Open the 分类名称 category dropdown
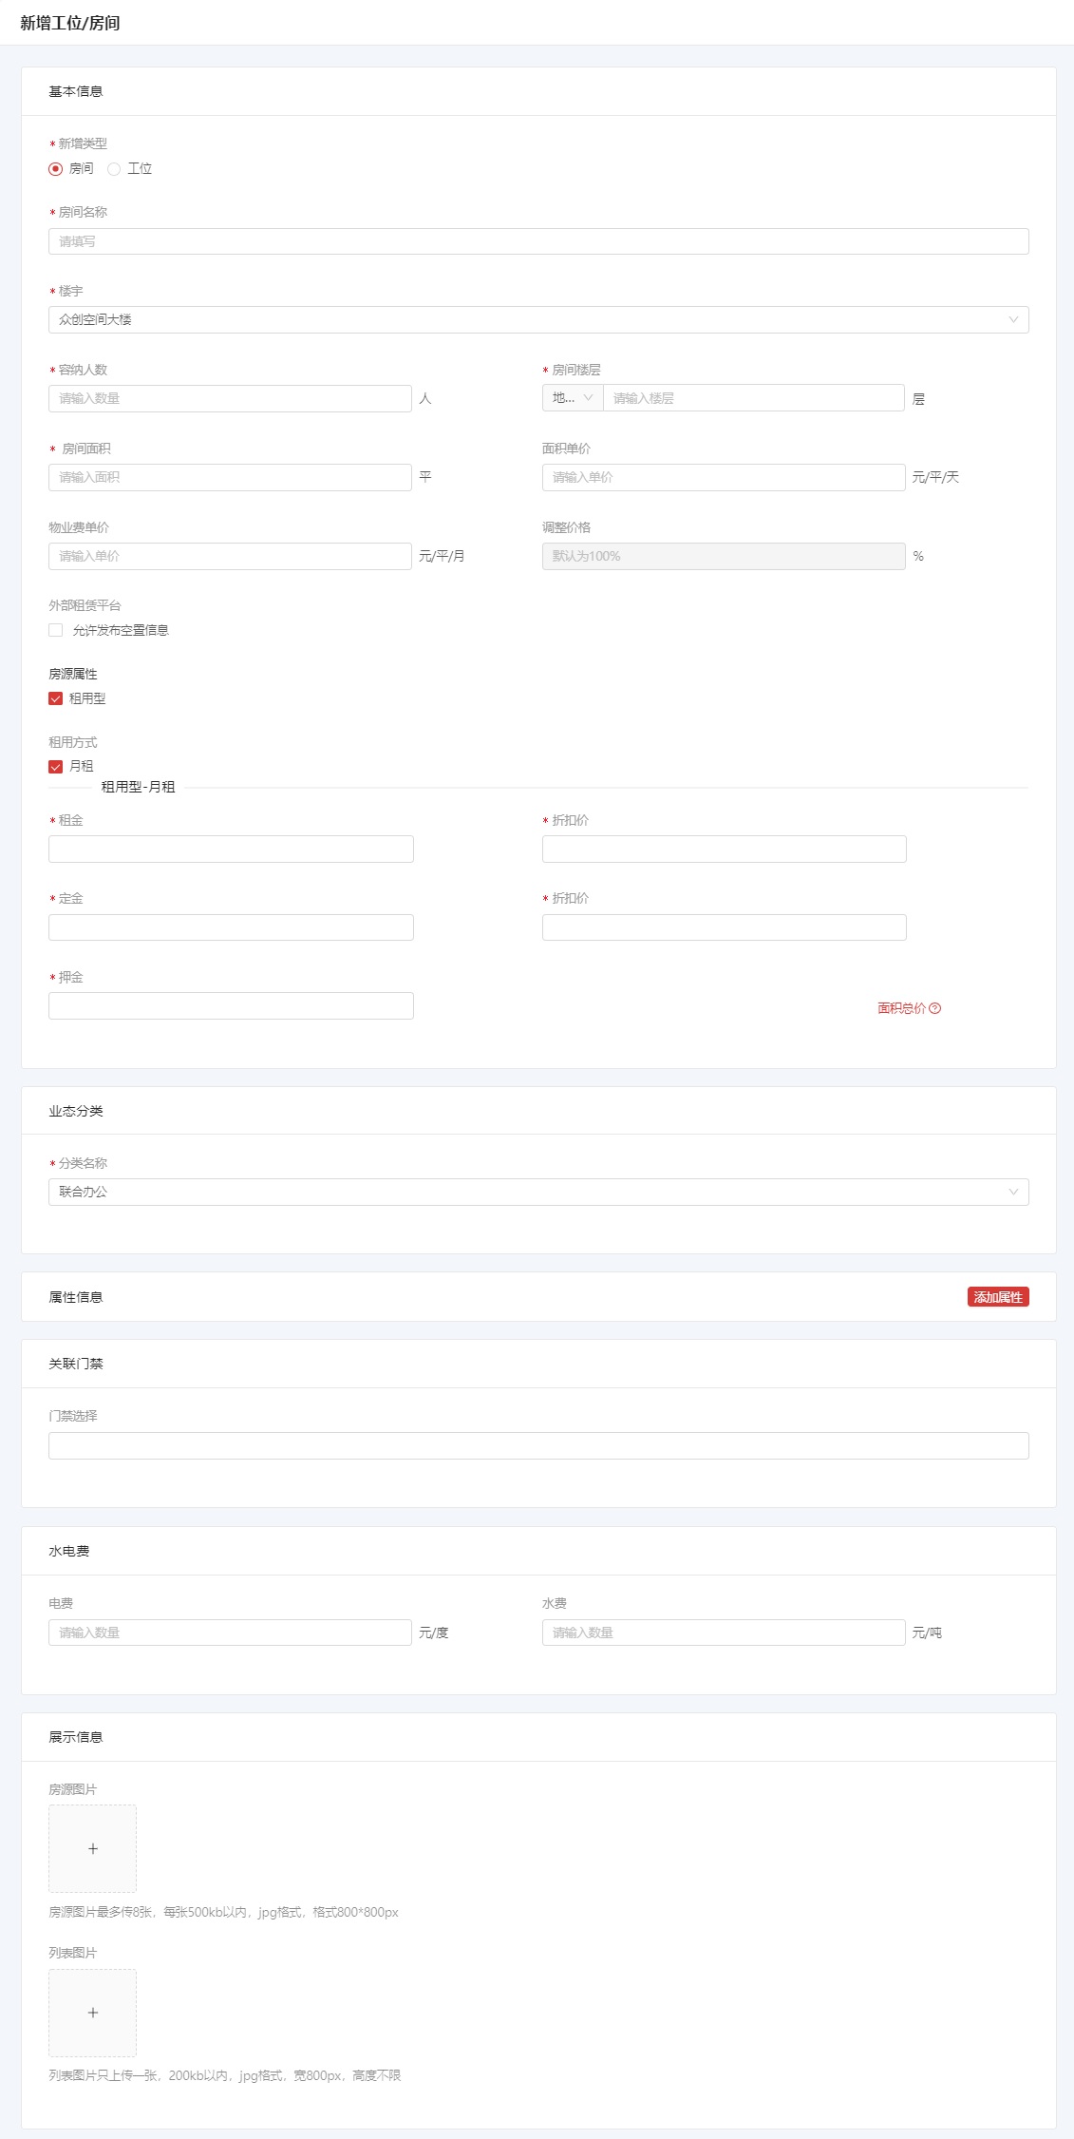The height and width of the screenshot is (2139, 1074). [537, 1192]
